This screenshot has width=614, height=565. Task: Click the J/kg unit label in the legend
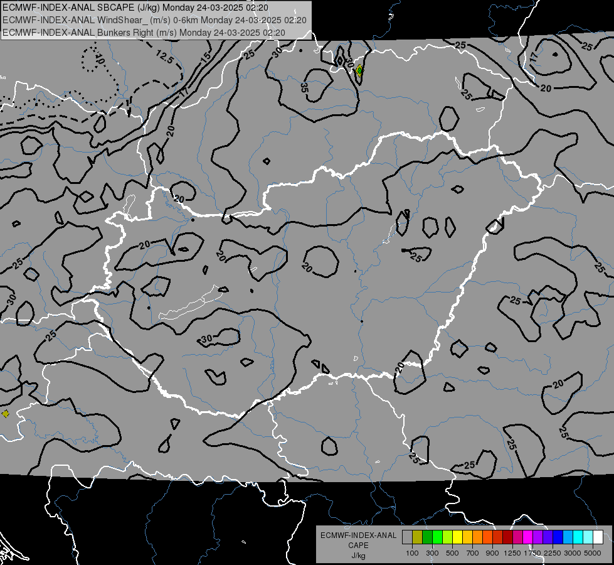click(358, 556)
